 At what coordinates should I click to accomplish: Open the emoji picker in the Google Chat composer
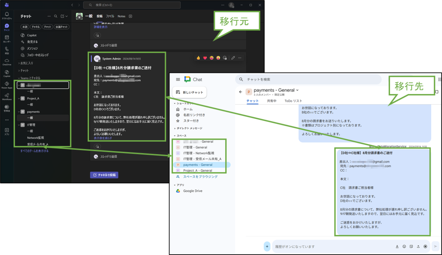point(404,246)
